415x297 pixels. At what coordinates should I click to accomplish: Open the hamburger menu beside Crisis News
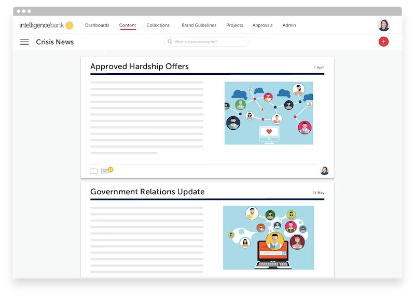coord(24,42)
